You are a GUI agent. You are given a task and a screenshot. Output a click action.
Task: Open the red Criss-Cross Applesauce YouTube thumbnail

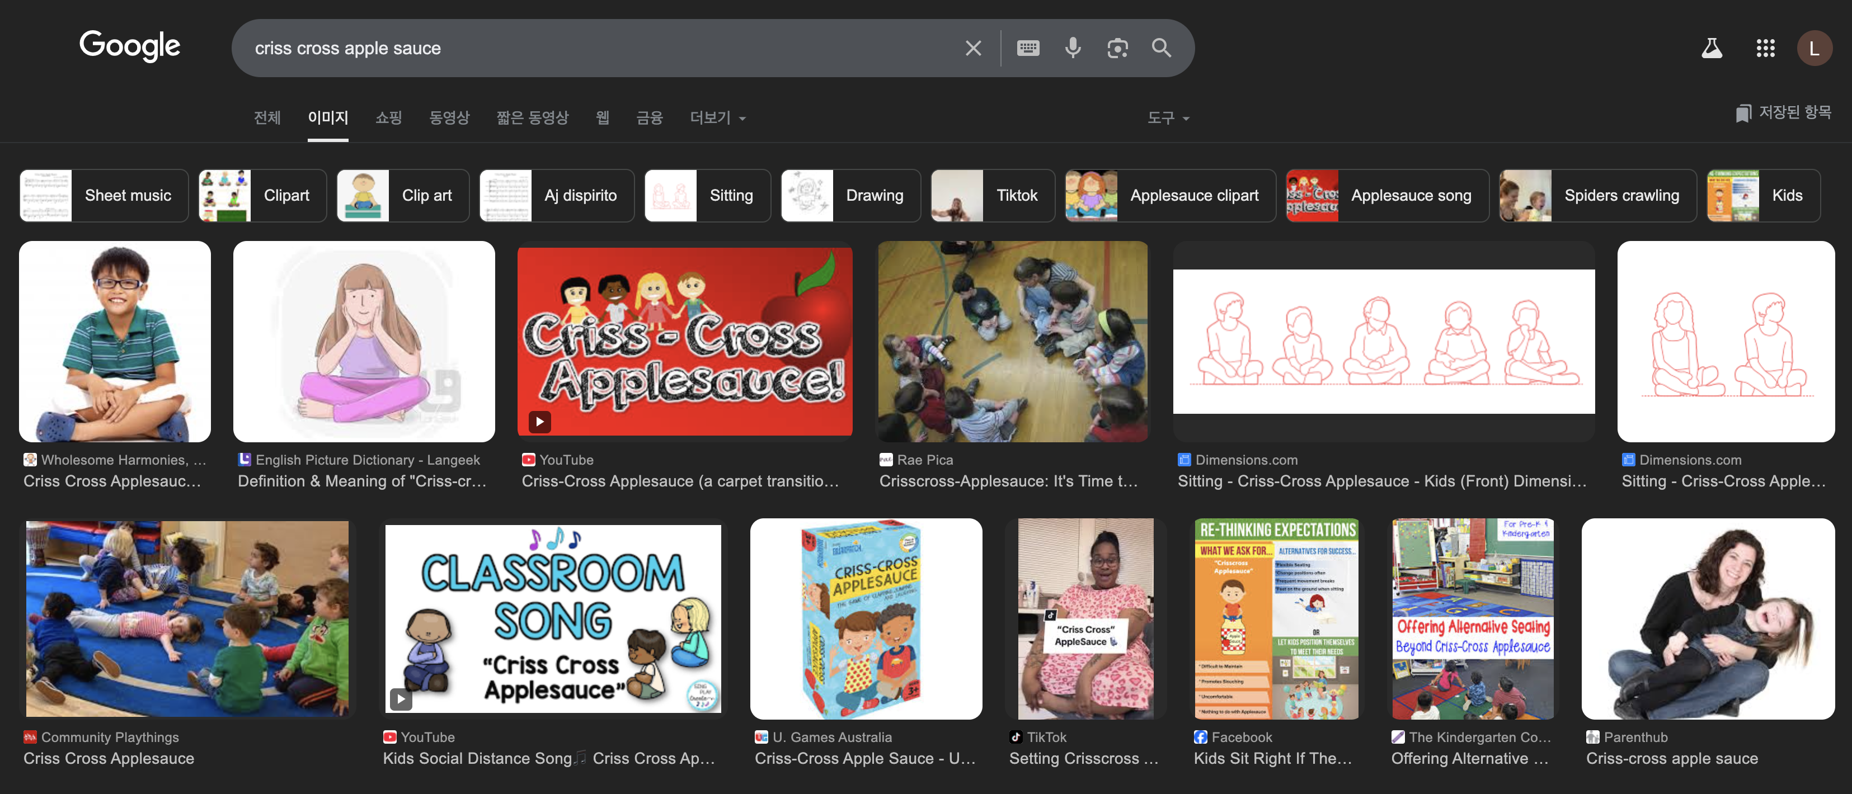pos(684,341)
